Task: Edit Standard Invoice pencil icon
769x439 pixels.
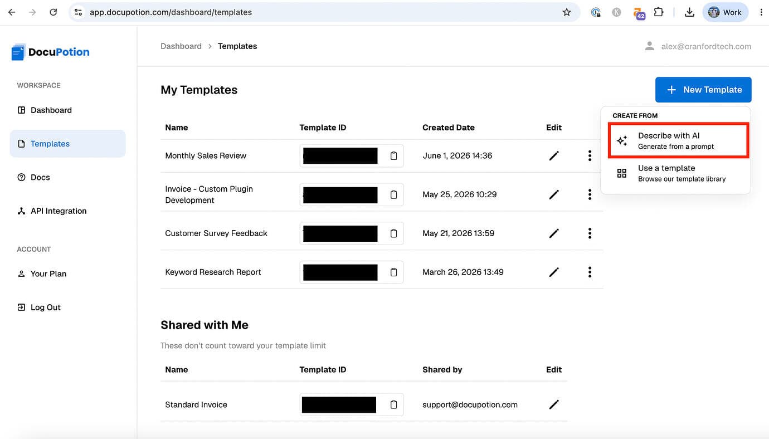Action: pyautogui.click(x=554, y=405)
